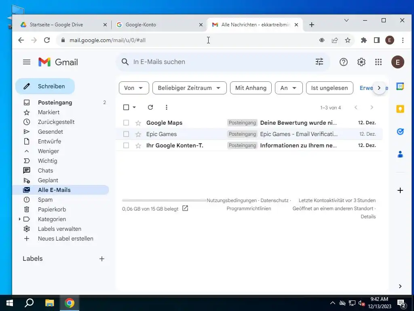Open Nutzungsbedingungen link
Screen dimensions: 414x311
(232, 200)
